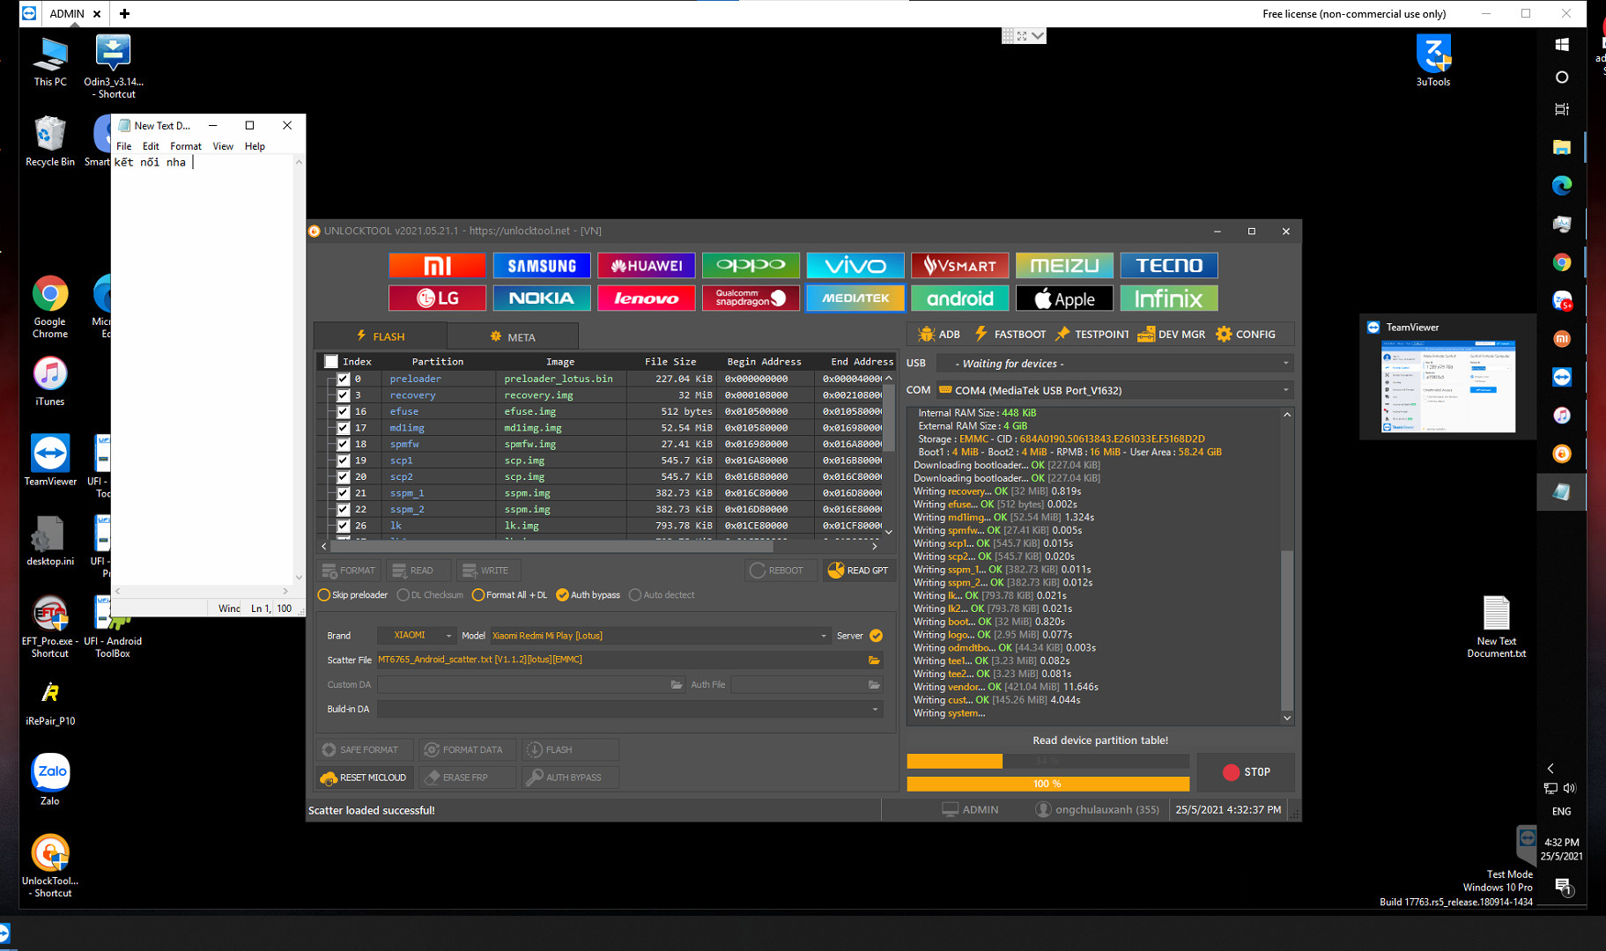Click the RESET MICLOUD button
This screenshot has height=951, width=1606.
coord(364,778)
